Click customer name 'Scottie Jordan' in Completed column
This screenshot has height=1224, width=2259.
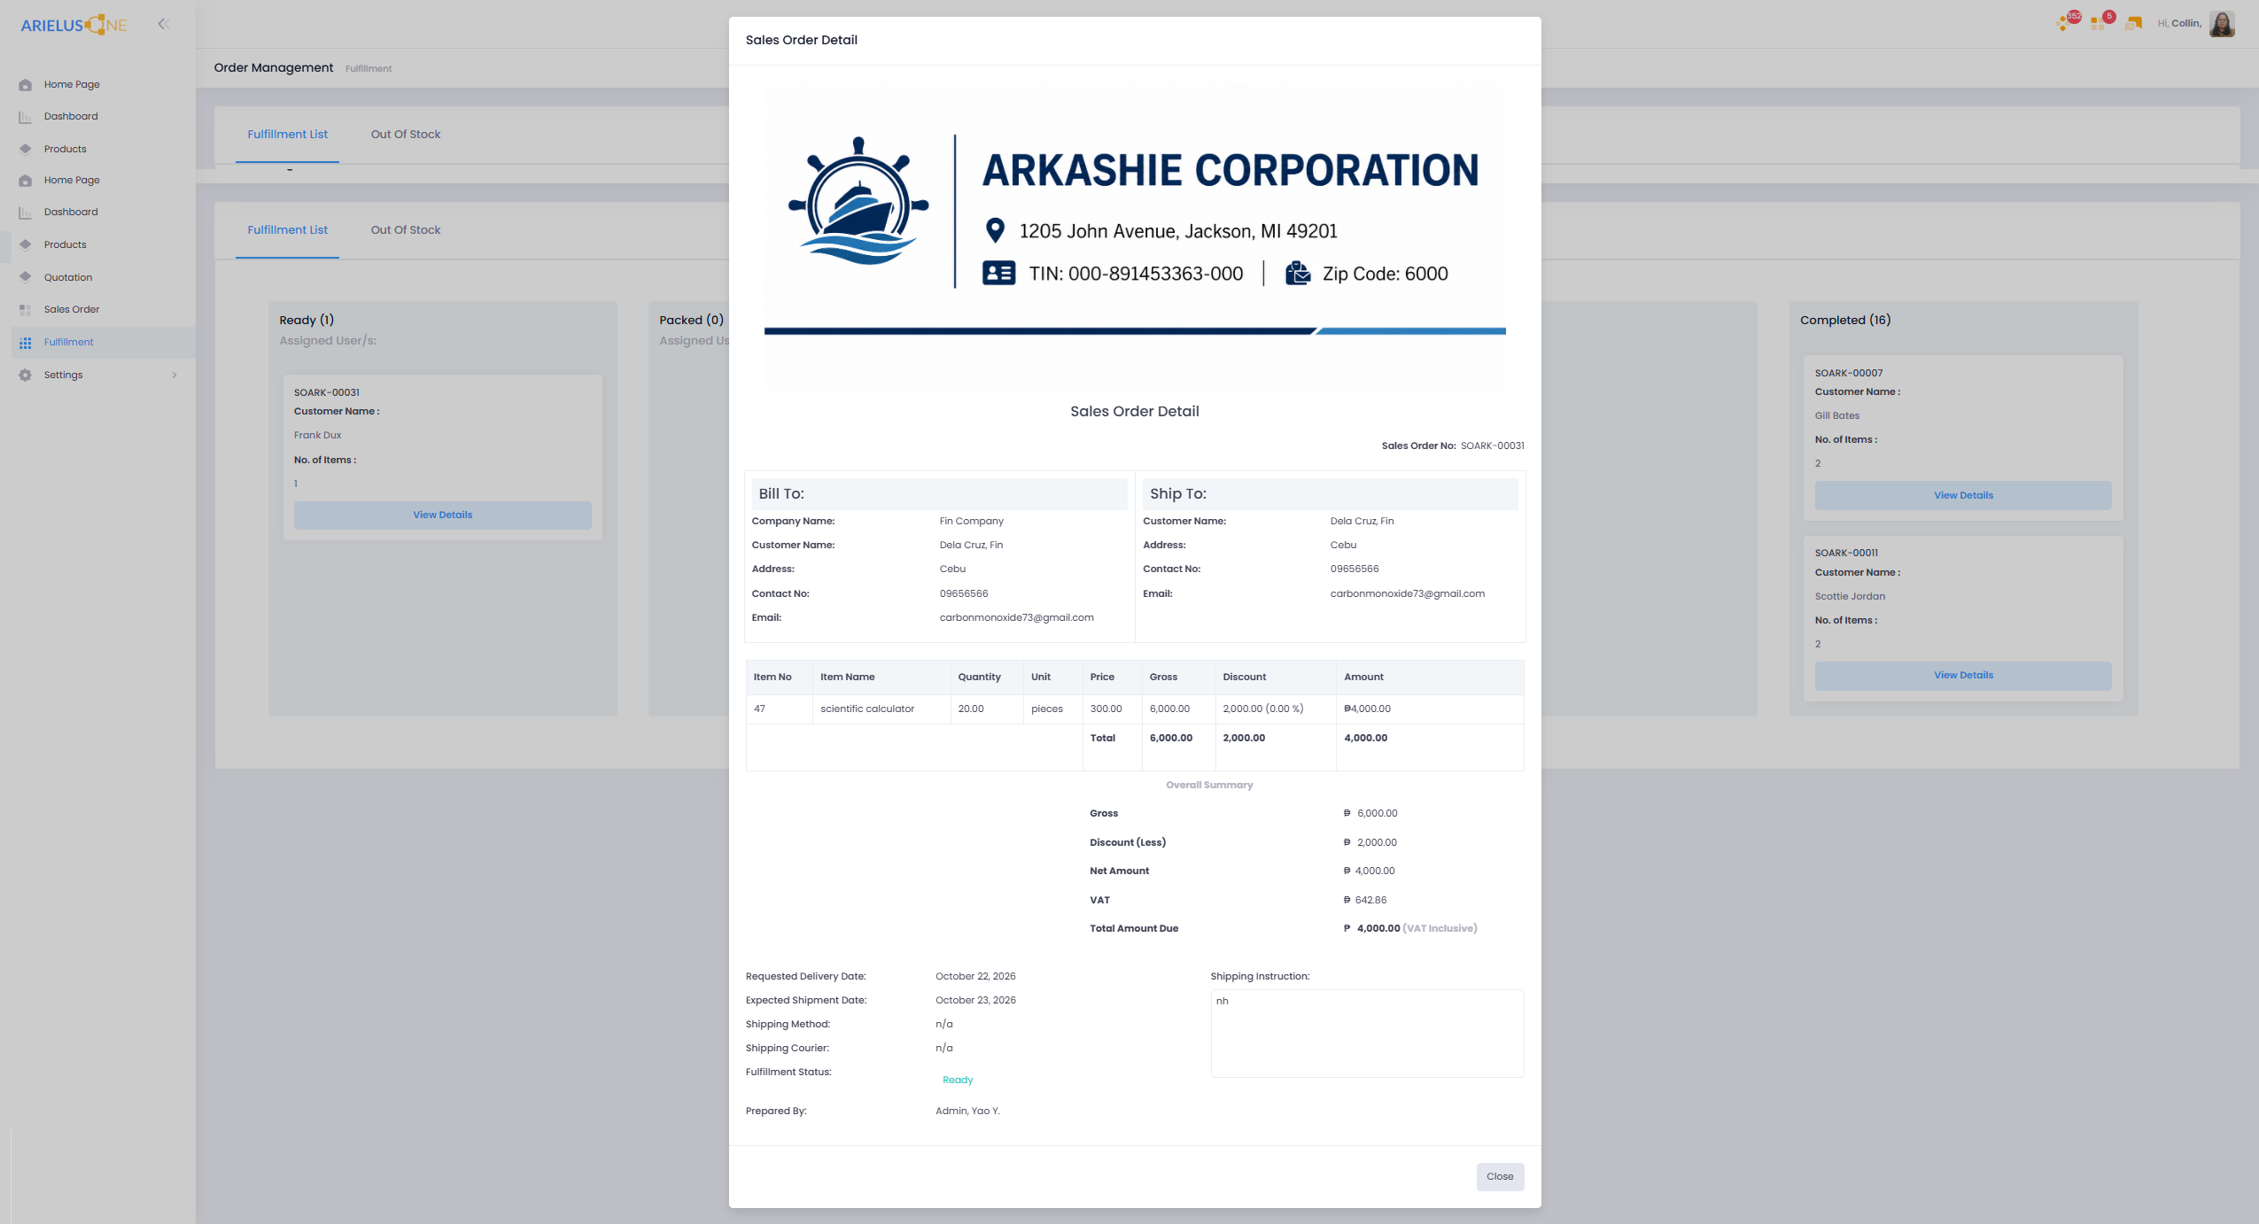[x=1850, y=596]
